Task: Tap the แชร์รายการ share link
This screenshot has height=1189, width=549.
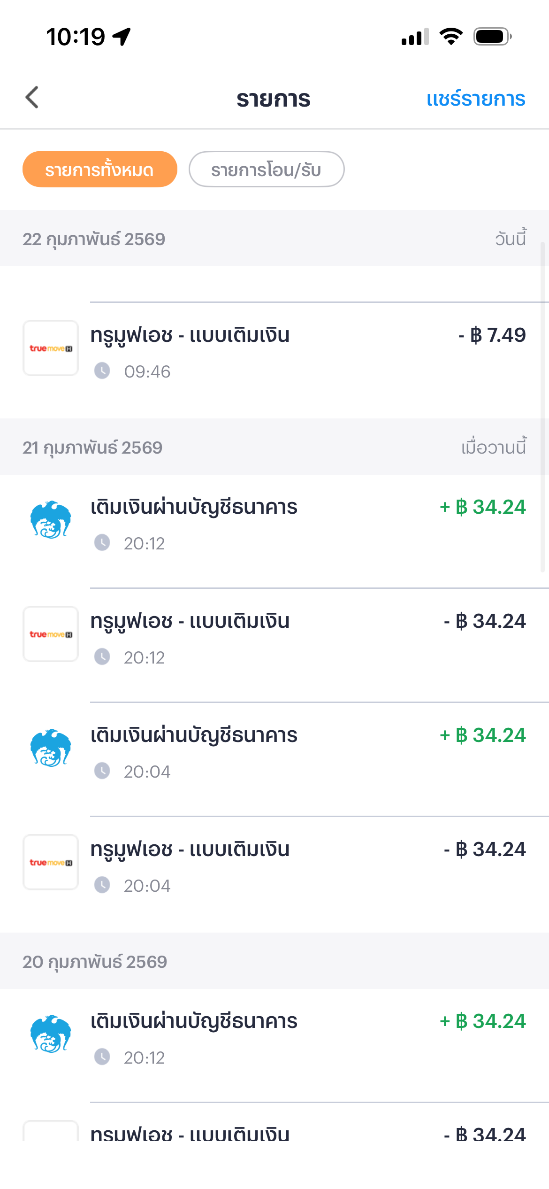Action: [x=475, y=99]
